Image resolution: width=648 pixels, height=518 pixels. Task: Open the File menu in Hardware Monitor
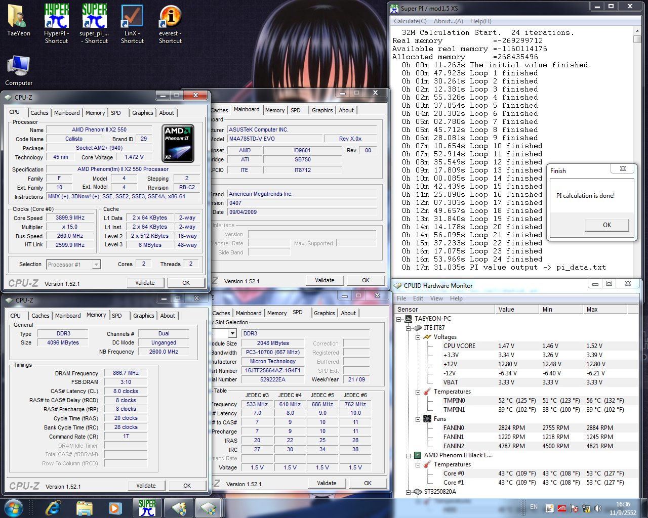pyautogui.click(x=401, y=298)
